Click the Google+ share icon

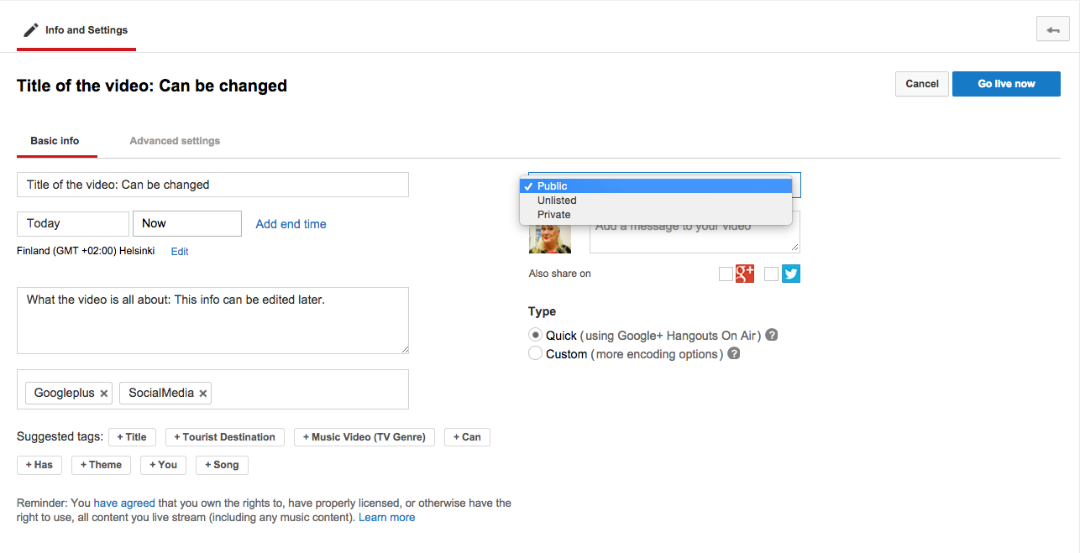745,274
